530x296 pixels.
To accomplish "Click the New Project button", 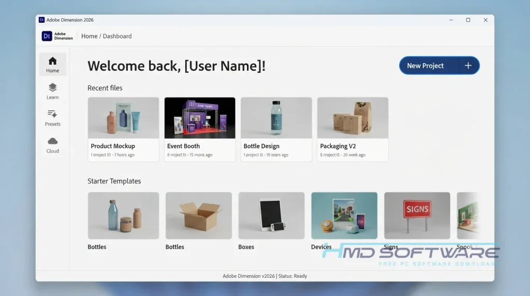I will [x=439, y=66].
